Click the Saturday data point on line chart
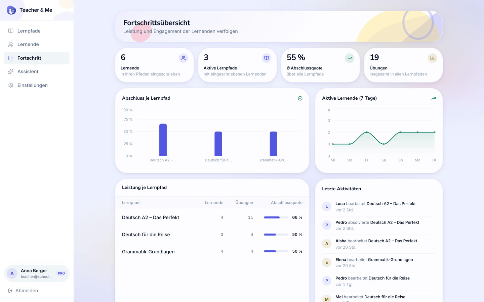The width and height of the screenshot is (484, 302). click(x=384, y=144)
